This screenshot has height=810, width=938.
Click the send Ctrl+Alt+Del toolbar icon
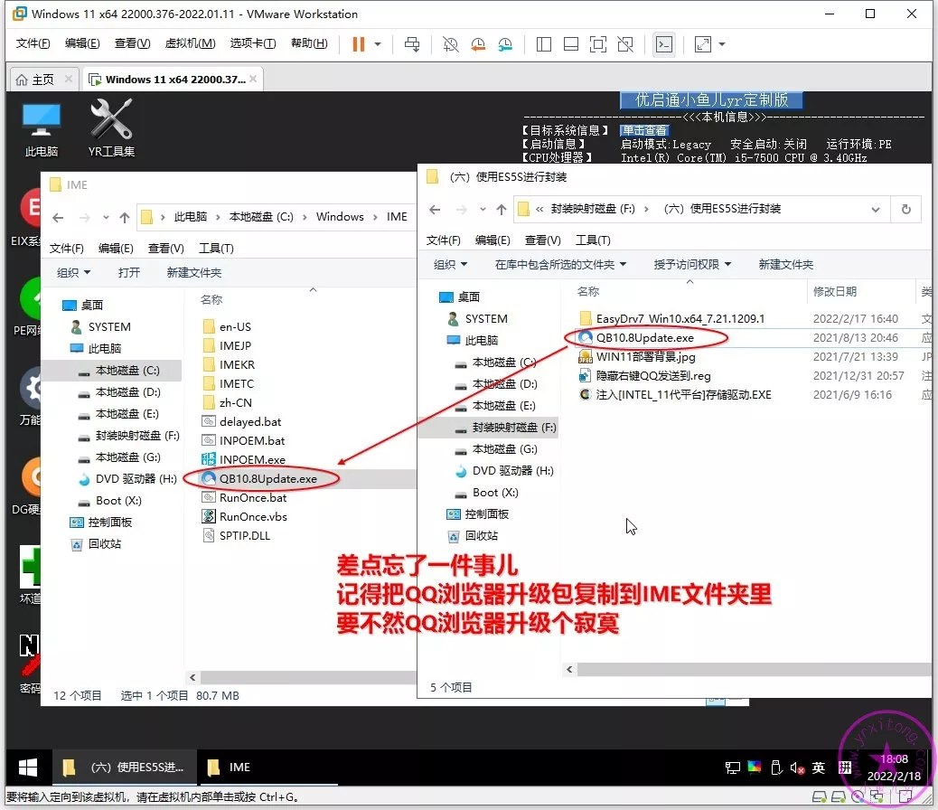tap(412, 44)
